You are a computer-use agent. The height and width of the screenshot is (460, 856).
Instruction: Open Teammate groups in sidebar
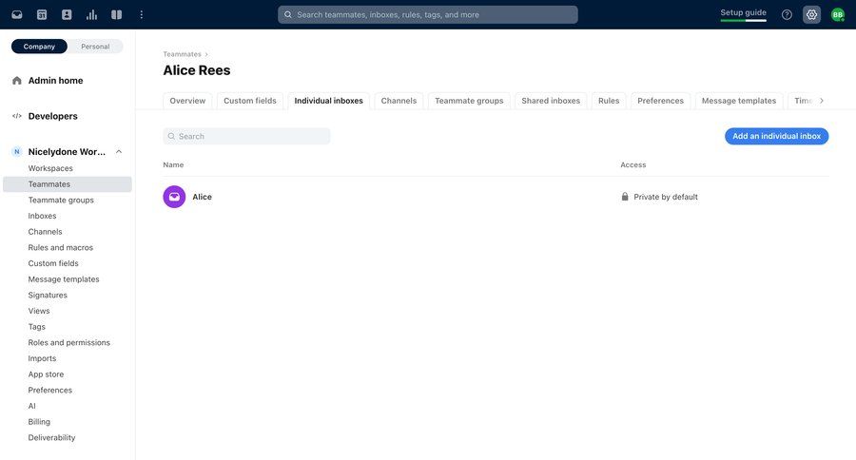(x=61, y=200)
